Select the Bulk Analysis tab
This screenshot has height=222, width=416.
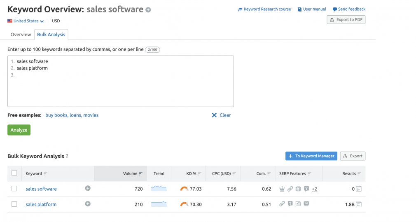[x=51, y=35]
